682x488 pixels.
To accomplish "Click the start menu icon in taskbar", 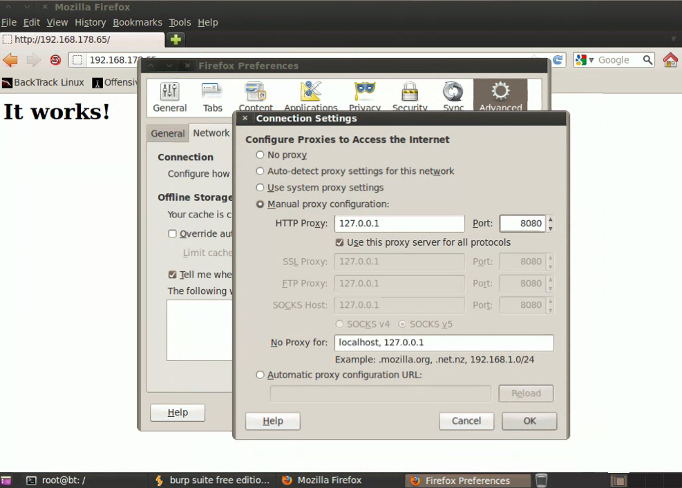I will [6, 480].
